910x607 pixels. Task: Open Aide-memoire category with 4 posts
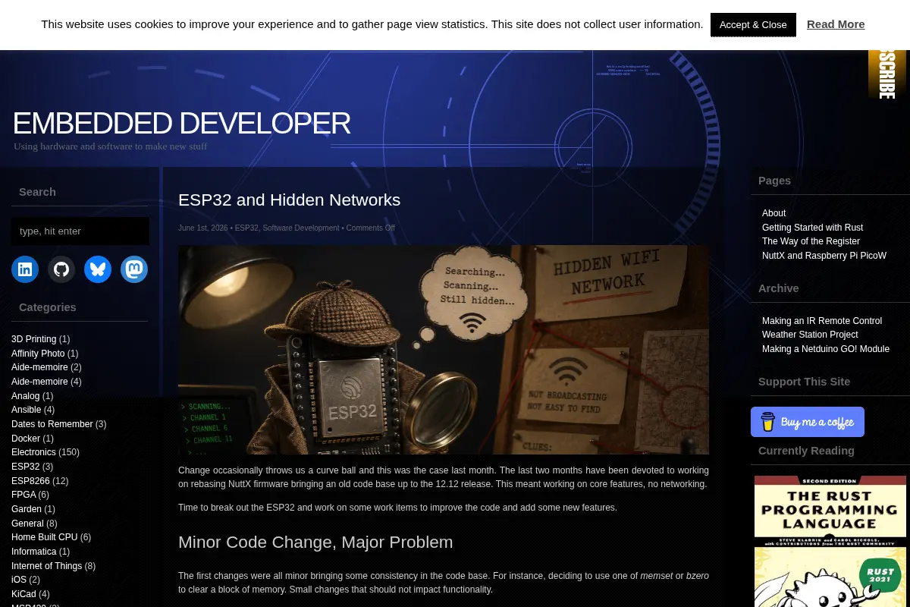click(x=39, y=382)
